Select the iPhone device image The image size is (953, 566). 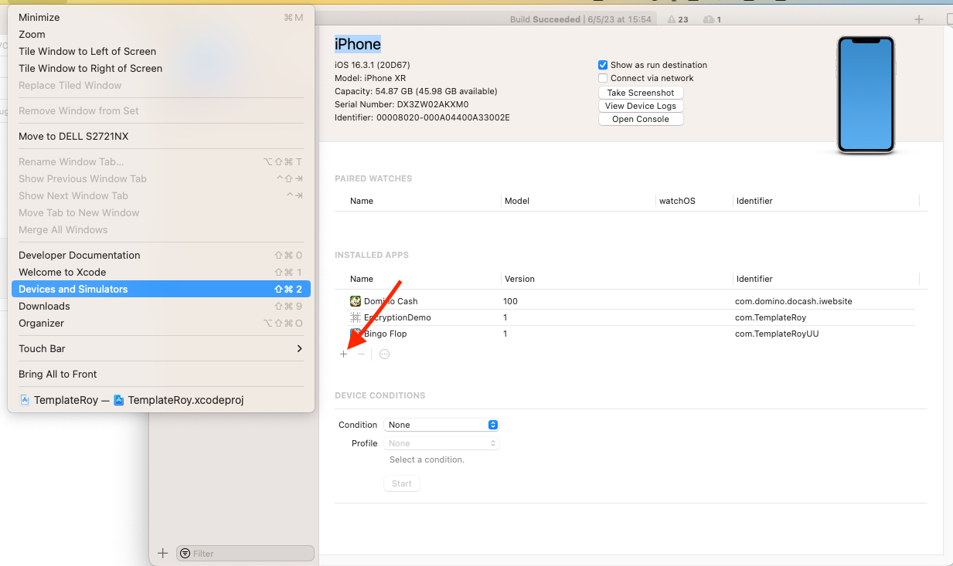point(866,94)
